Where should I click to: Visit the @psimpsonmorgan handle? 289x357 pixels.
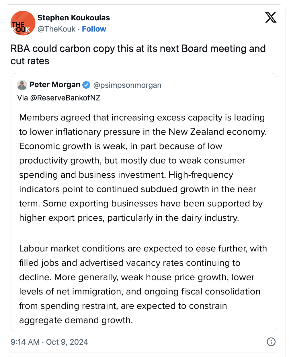pyautogui.click(x=127, y=85)
